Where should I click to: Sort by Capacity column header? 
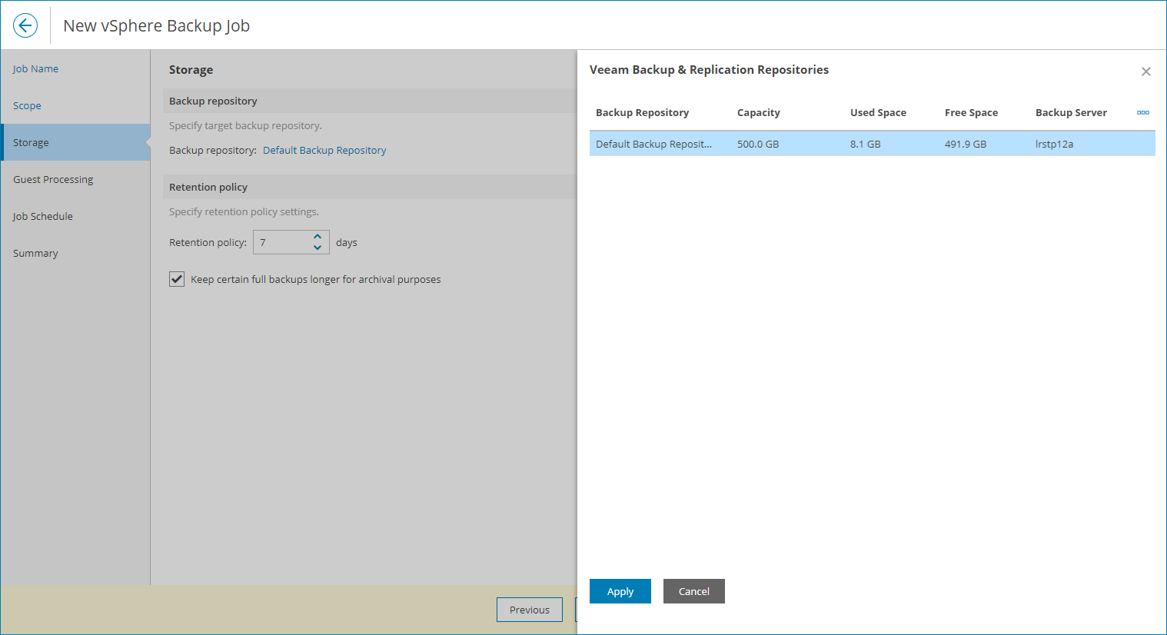point(759,112)
